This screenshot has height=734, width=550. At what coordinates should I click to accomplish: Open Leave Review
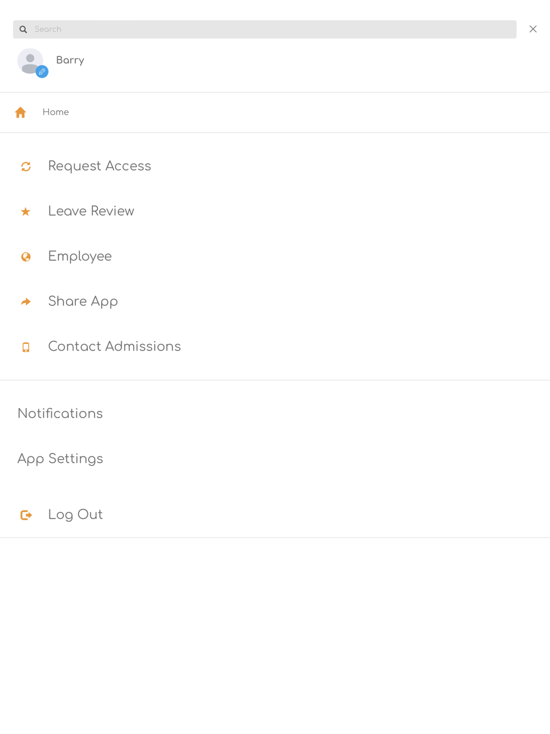point(91,211)
